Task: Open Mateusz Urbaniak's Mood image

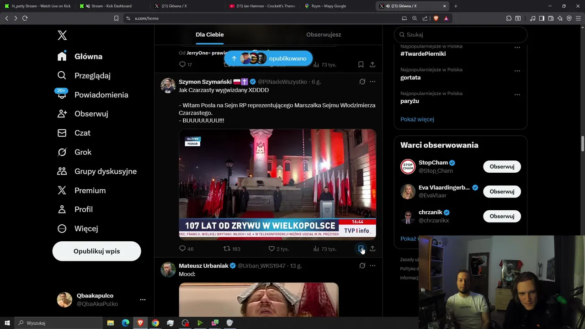Action: pyautogui.click(x=259, y=299)
